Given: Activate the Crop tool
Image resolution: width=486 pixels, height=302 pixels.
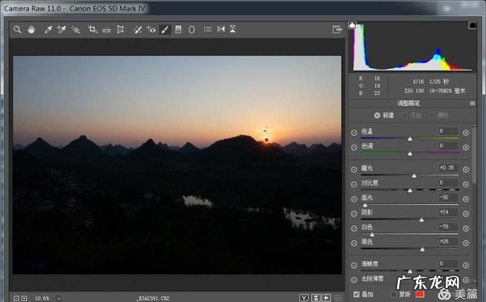Looking at the screenshot, I should click(x=93, y=30).
